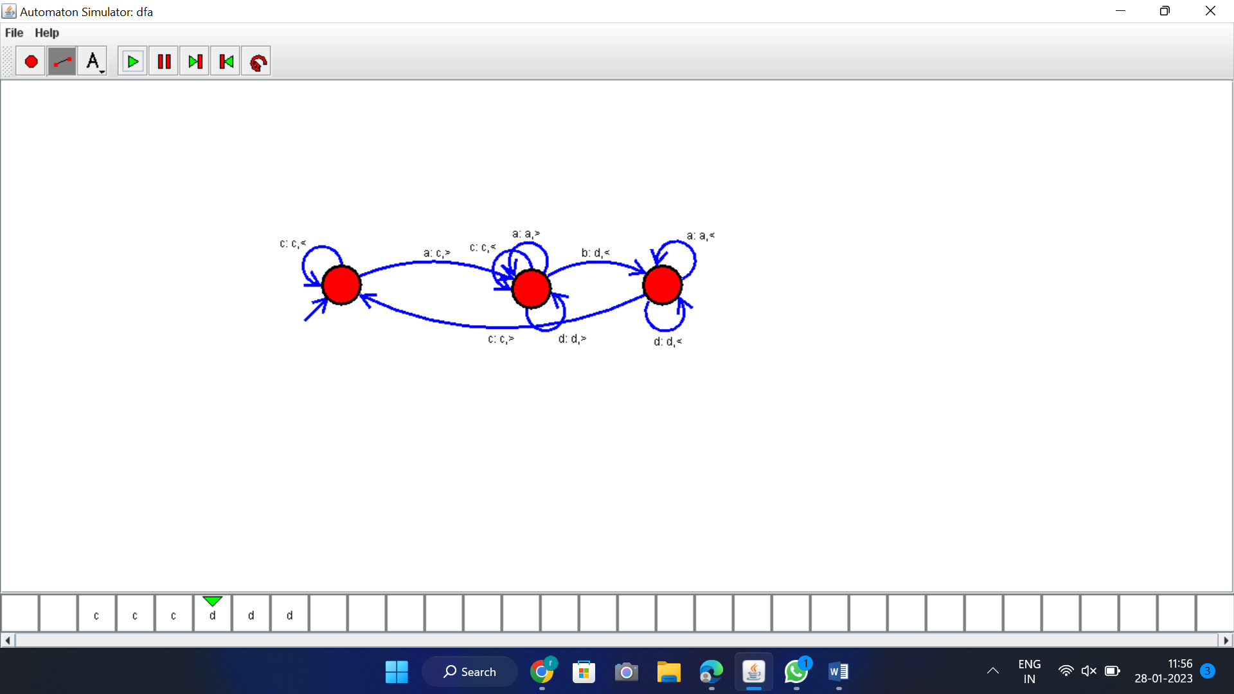
Task: Open WhatsApp from the taskbar
Action: coord(796,672)
